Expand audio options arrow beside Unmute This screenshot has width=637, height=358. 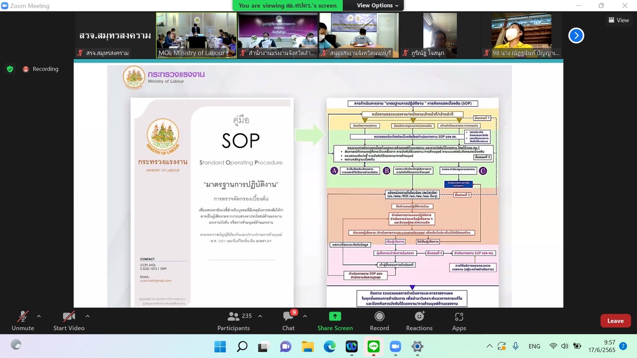click(39, 316)
